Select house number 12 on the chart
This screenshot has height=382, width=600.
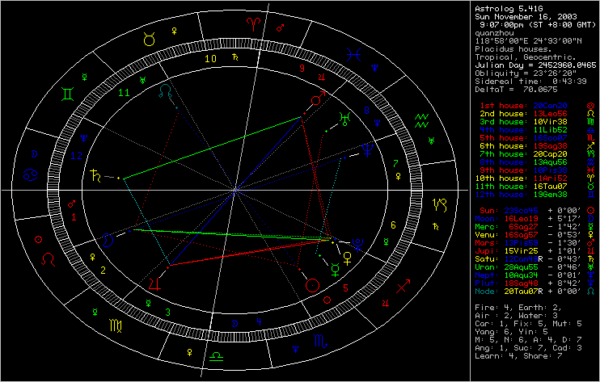click(75, 153)
